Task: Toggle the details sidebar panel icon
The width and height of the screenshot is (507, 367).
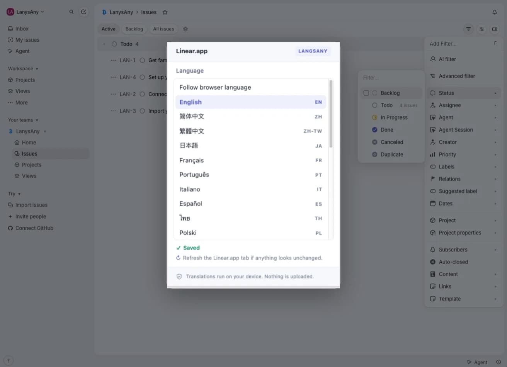Action: coord(494,29)
